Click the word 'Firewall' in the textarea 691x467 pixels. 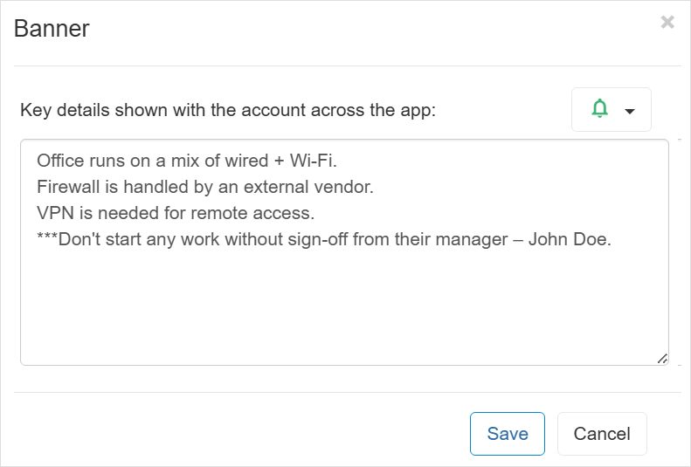coord(68,187)
